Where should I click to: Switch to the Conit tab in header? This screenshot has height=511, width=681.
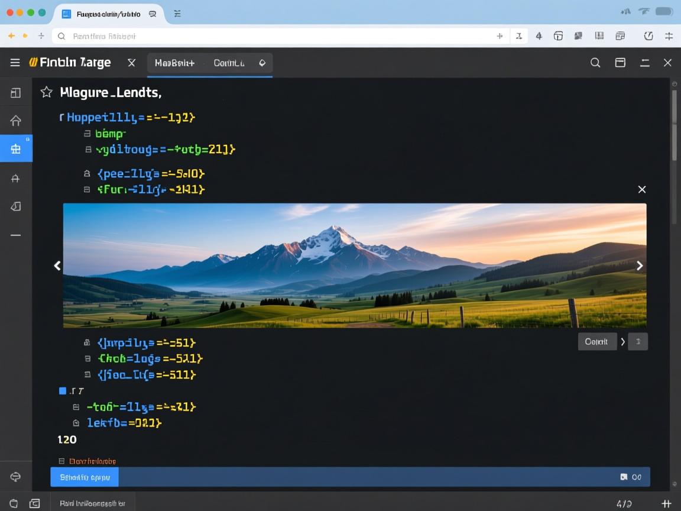pyautogui.click(x=229, y=63)
